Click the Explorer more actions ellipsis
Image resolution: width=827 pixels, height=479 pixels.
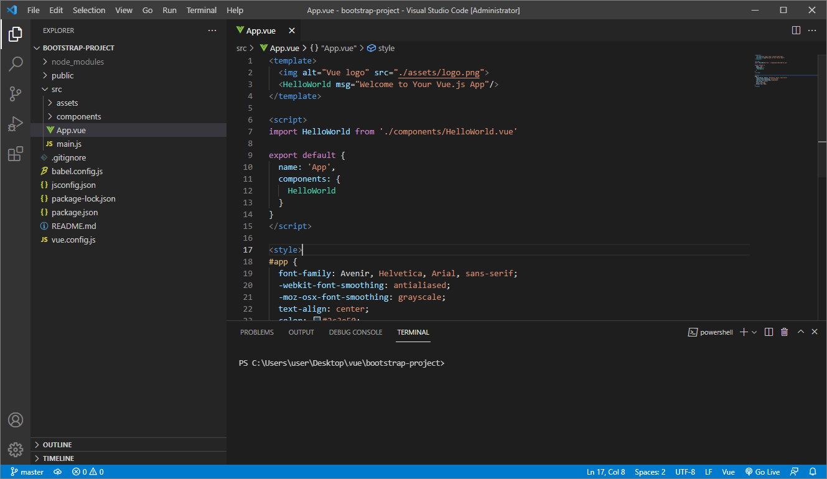click(212, 30)
